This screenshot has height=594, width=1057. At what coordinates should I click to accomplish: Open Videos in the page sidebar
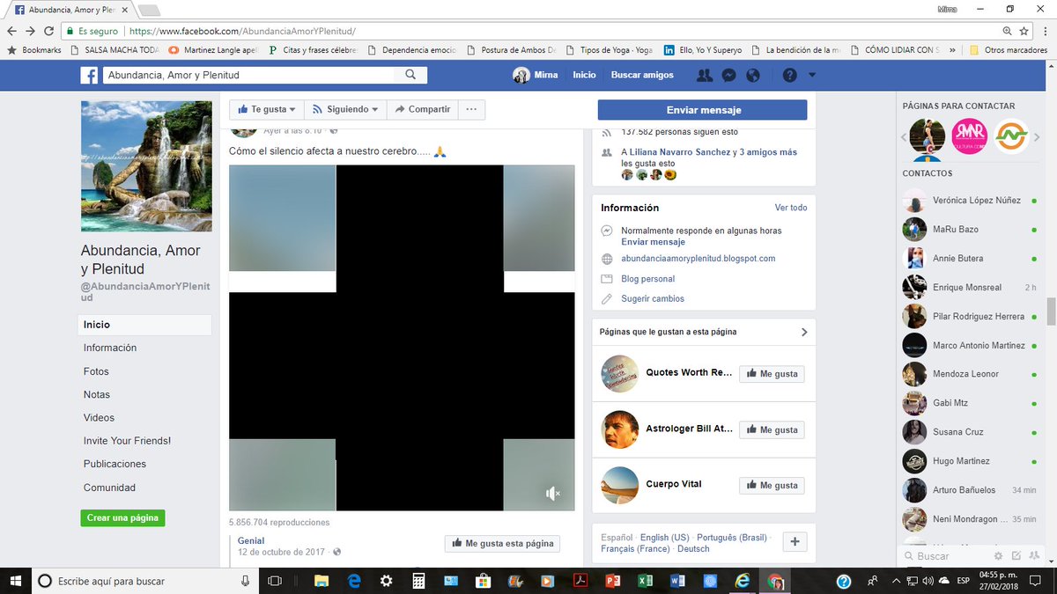coord(99,417)
